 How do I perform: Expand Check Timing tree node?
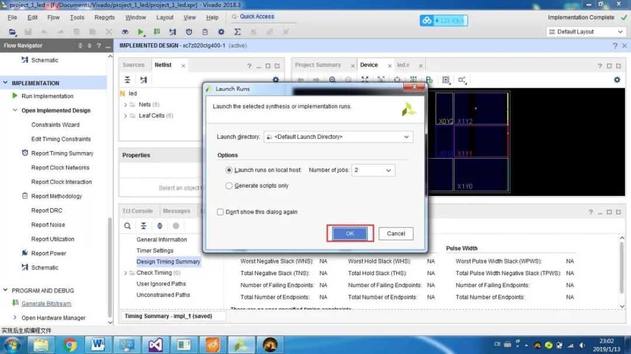click(125, 273)
